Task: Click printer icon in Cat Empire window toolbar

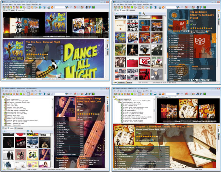Action: 160,7
